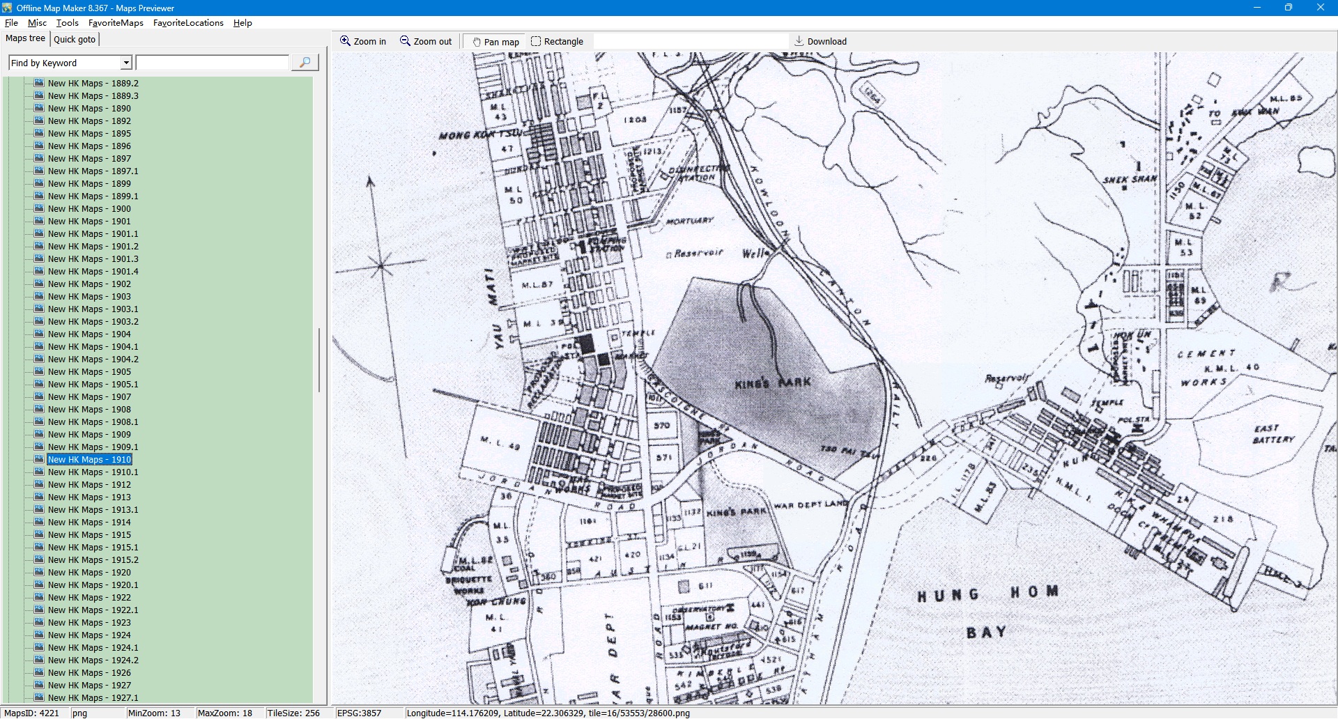Select New HK Maps - 1910.1 in tree

93,472
